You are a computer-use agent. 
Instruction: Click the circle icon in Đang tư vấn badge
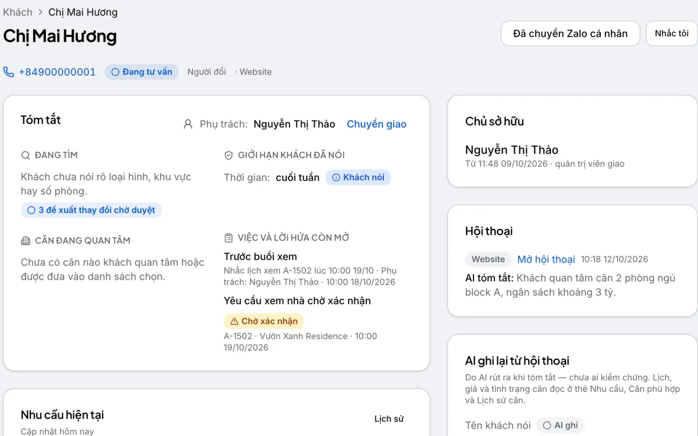[115, 72]
